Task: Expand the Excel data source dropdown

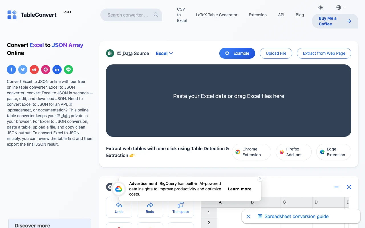Action: [165, 53]
